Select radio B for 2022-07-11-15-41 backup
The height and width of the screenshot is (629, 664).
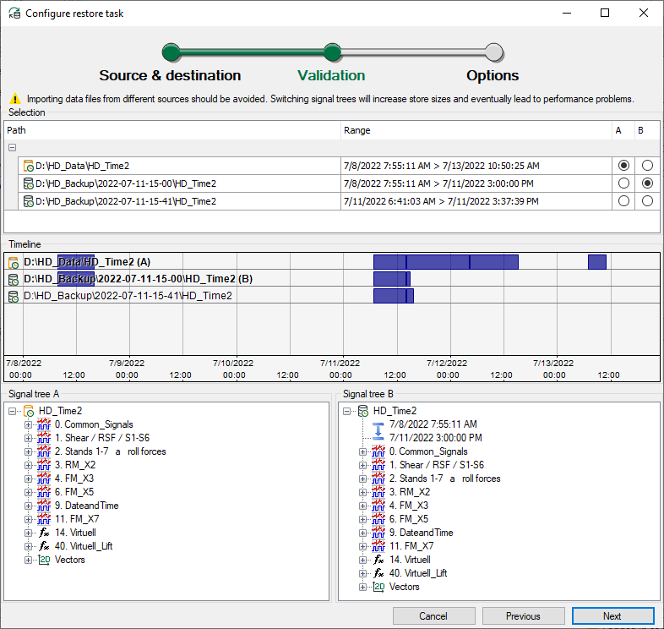tap(647, 201)
